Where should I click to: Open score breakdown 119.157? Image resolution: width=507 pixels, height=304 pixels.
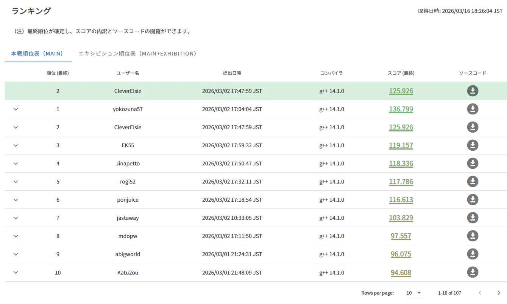[401, 145]
